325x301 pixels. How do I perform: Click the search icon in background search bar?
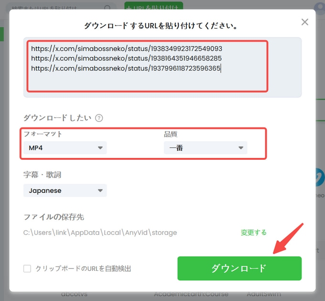tap(108, 8)
